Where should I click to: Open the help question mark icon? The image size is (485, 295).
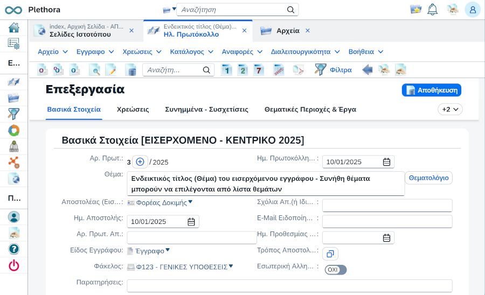[x=13, y=249]
